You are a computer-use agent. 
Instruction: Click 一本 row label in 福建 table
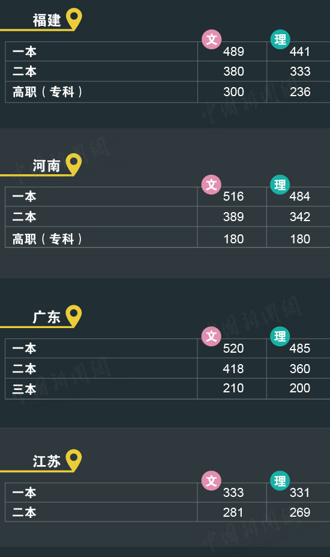[25, 52]
